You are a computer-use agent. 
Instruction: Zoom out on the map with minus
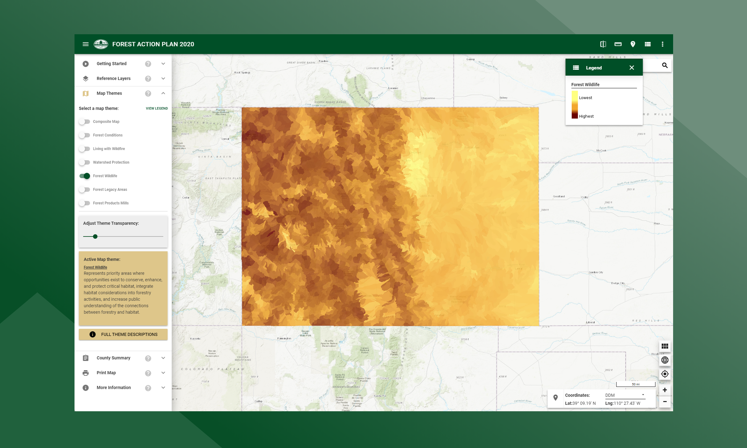point(665,402)
